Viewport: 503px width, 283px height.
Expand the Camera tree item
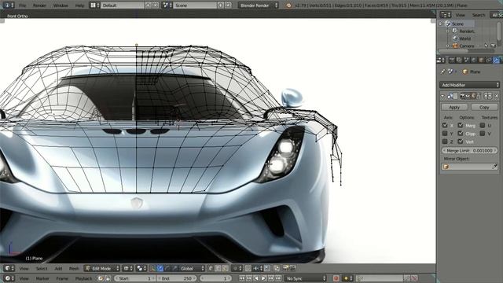click(x=448, y=46)
